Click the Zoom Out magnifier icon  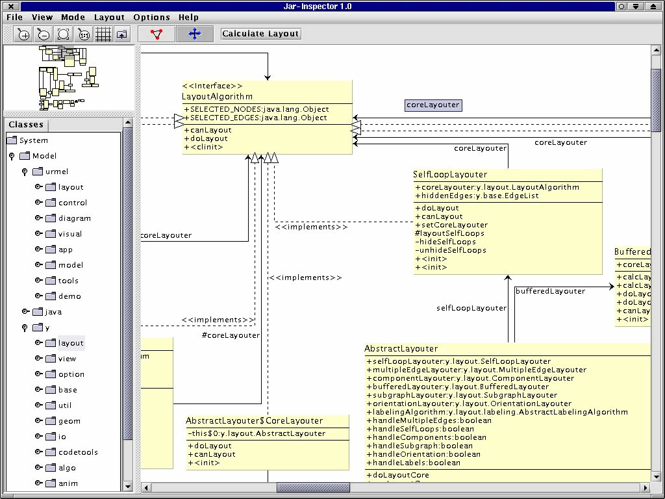pos(44,34)
